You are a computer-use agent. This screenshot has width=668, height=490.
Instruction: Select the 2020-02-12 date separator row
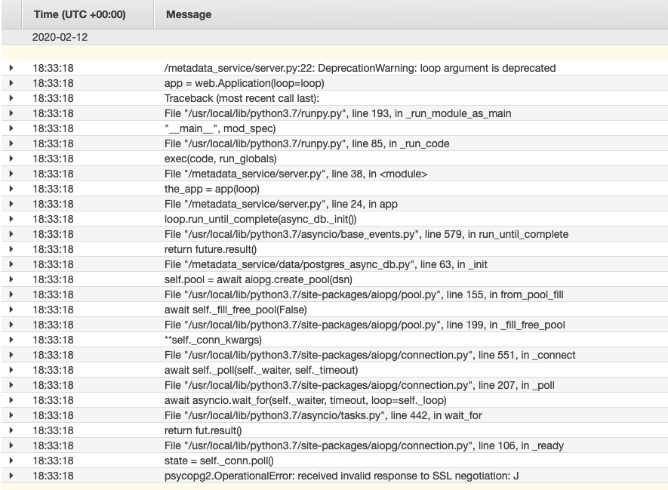[x=53, y=35]
